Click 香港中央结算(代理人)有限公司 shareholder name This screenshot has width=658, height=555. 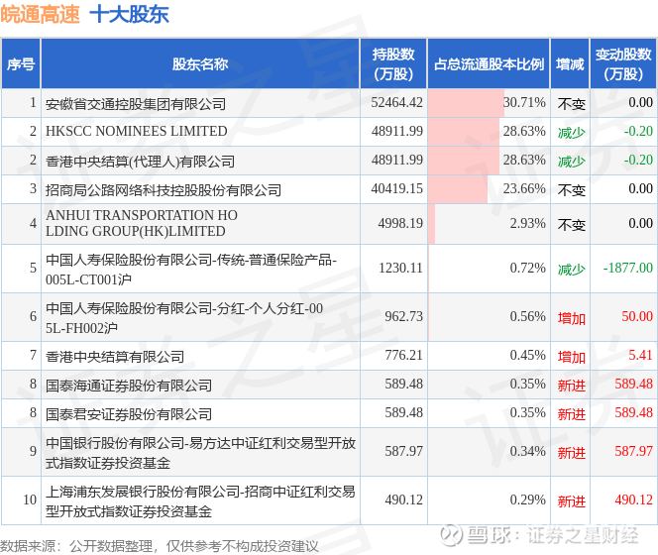140,161
